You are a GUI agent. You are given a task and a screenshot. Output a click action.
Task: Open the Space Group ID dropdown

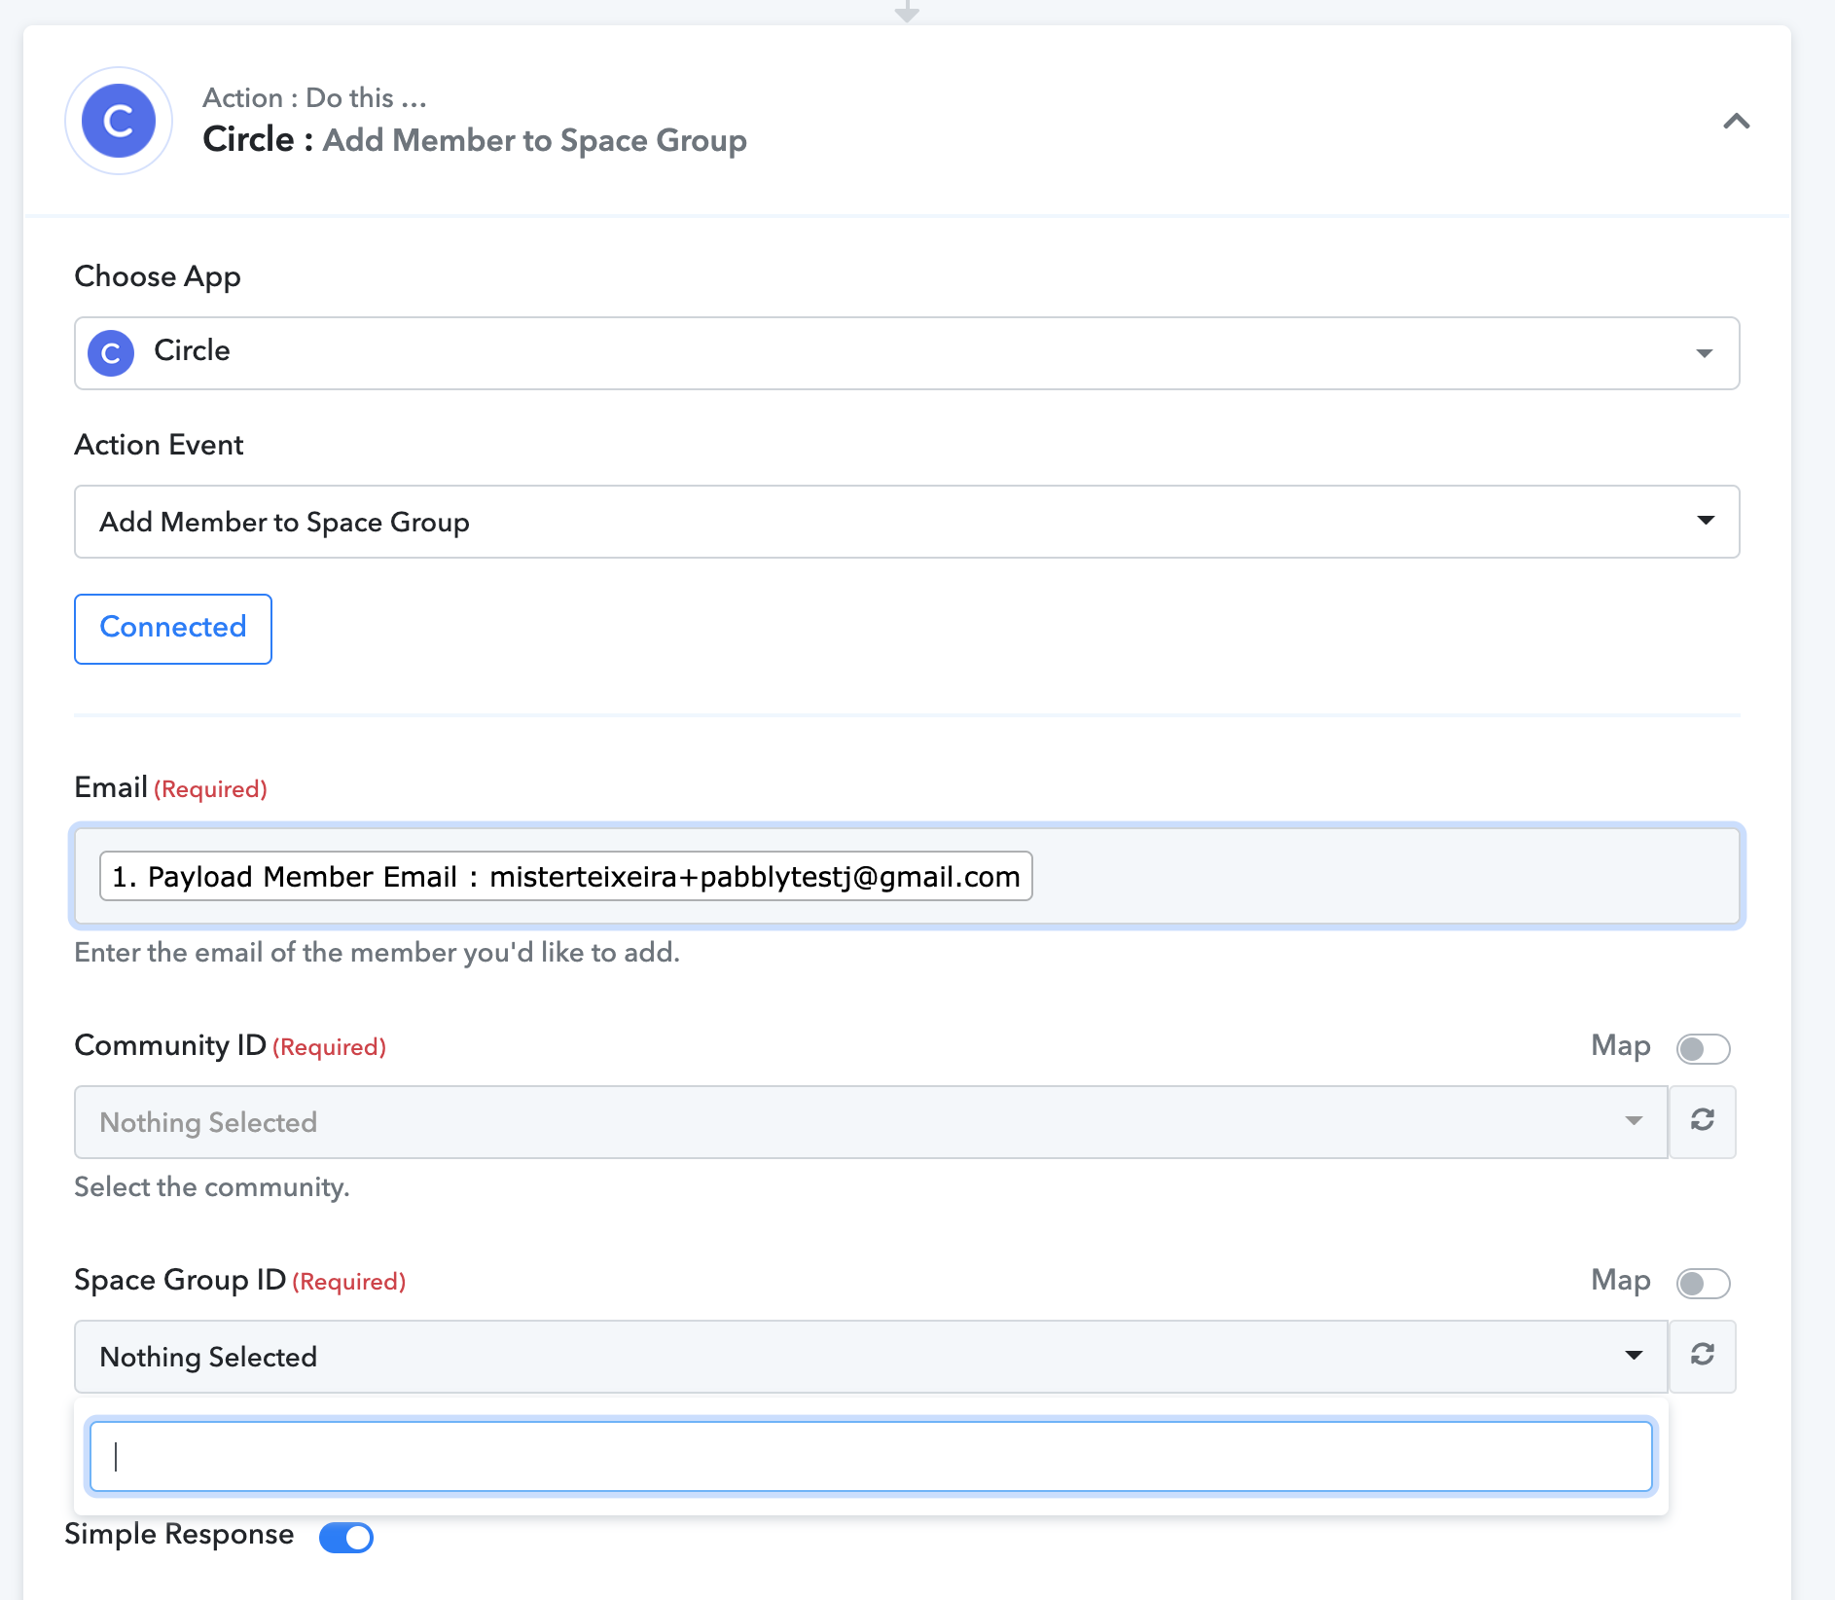coord(871,1357)
